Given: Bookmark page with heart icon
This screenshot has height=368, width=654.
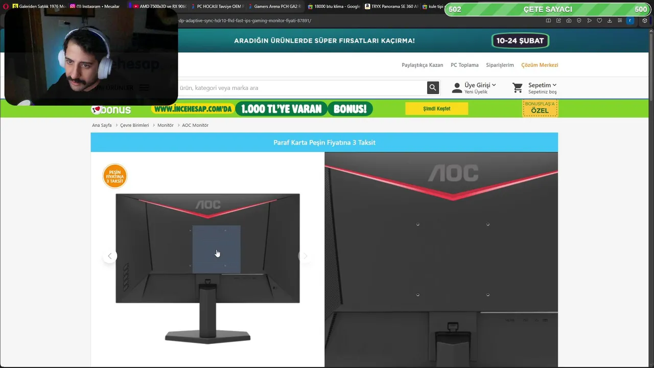Looking at the screenshot, I should (x=599, y=20).
